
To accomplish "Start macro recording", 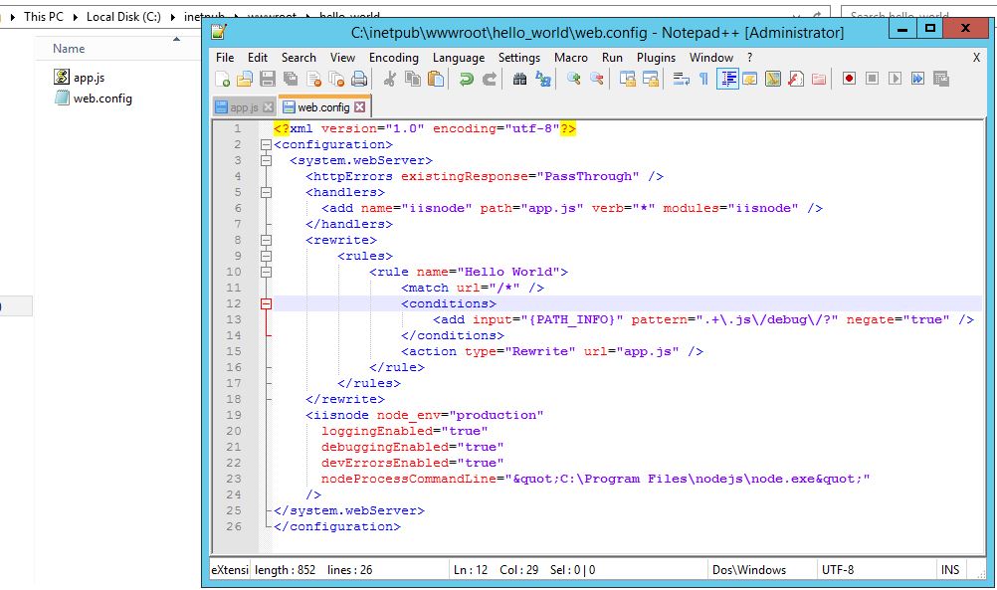I will pyautogui.click(x=849, y=77).
